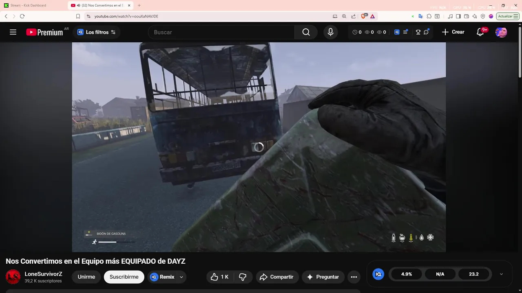
Task: Go forward in browser history
Action: tap(14, 16)
